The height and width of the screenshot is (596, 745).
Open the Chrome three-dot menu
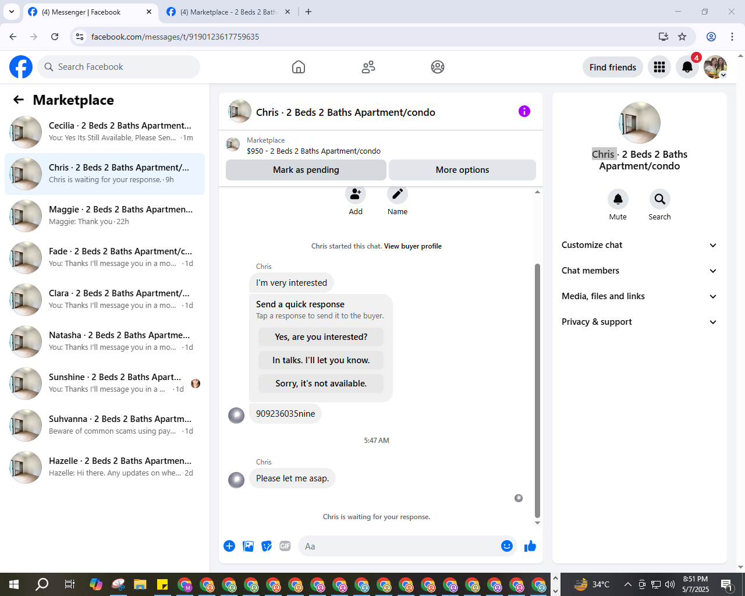(732, 37)
